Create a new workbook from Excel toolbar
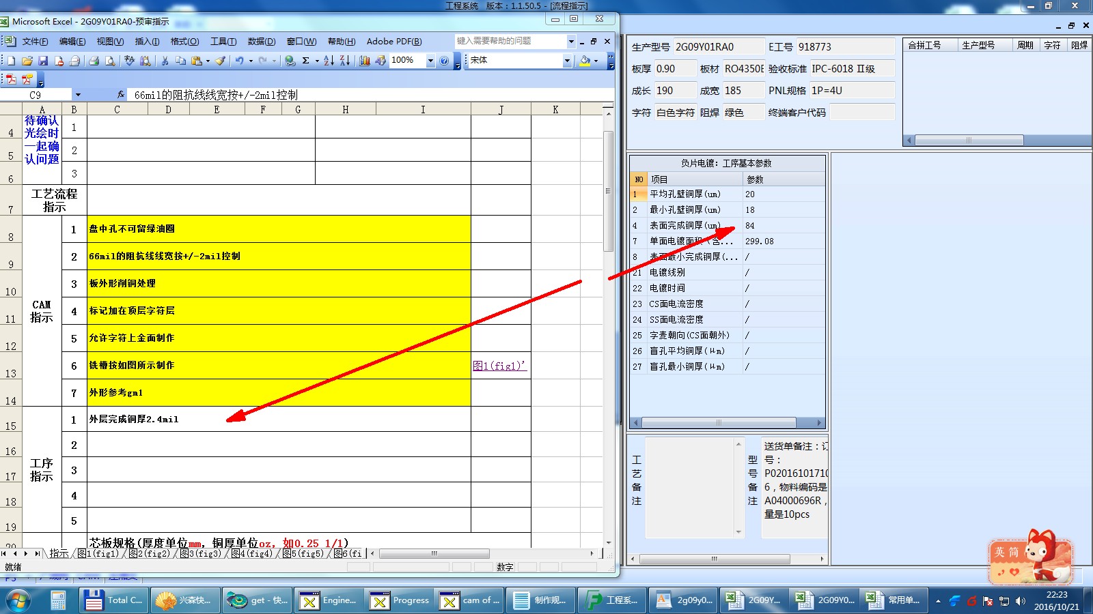 (11, 61)
